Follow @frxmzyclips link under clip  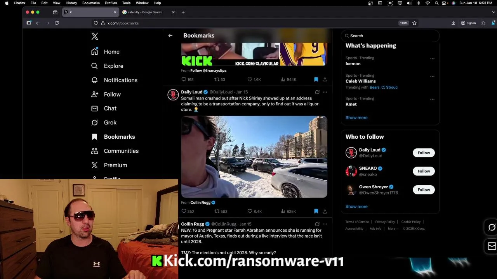209,71
